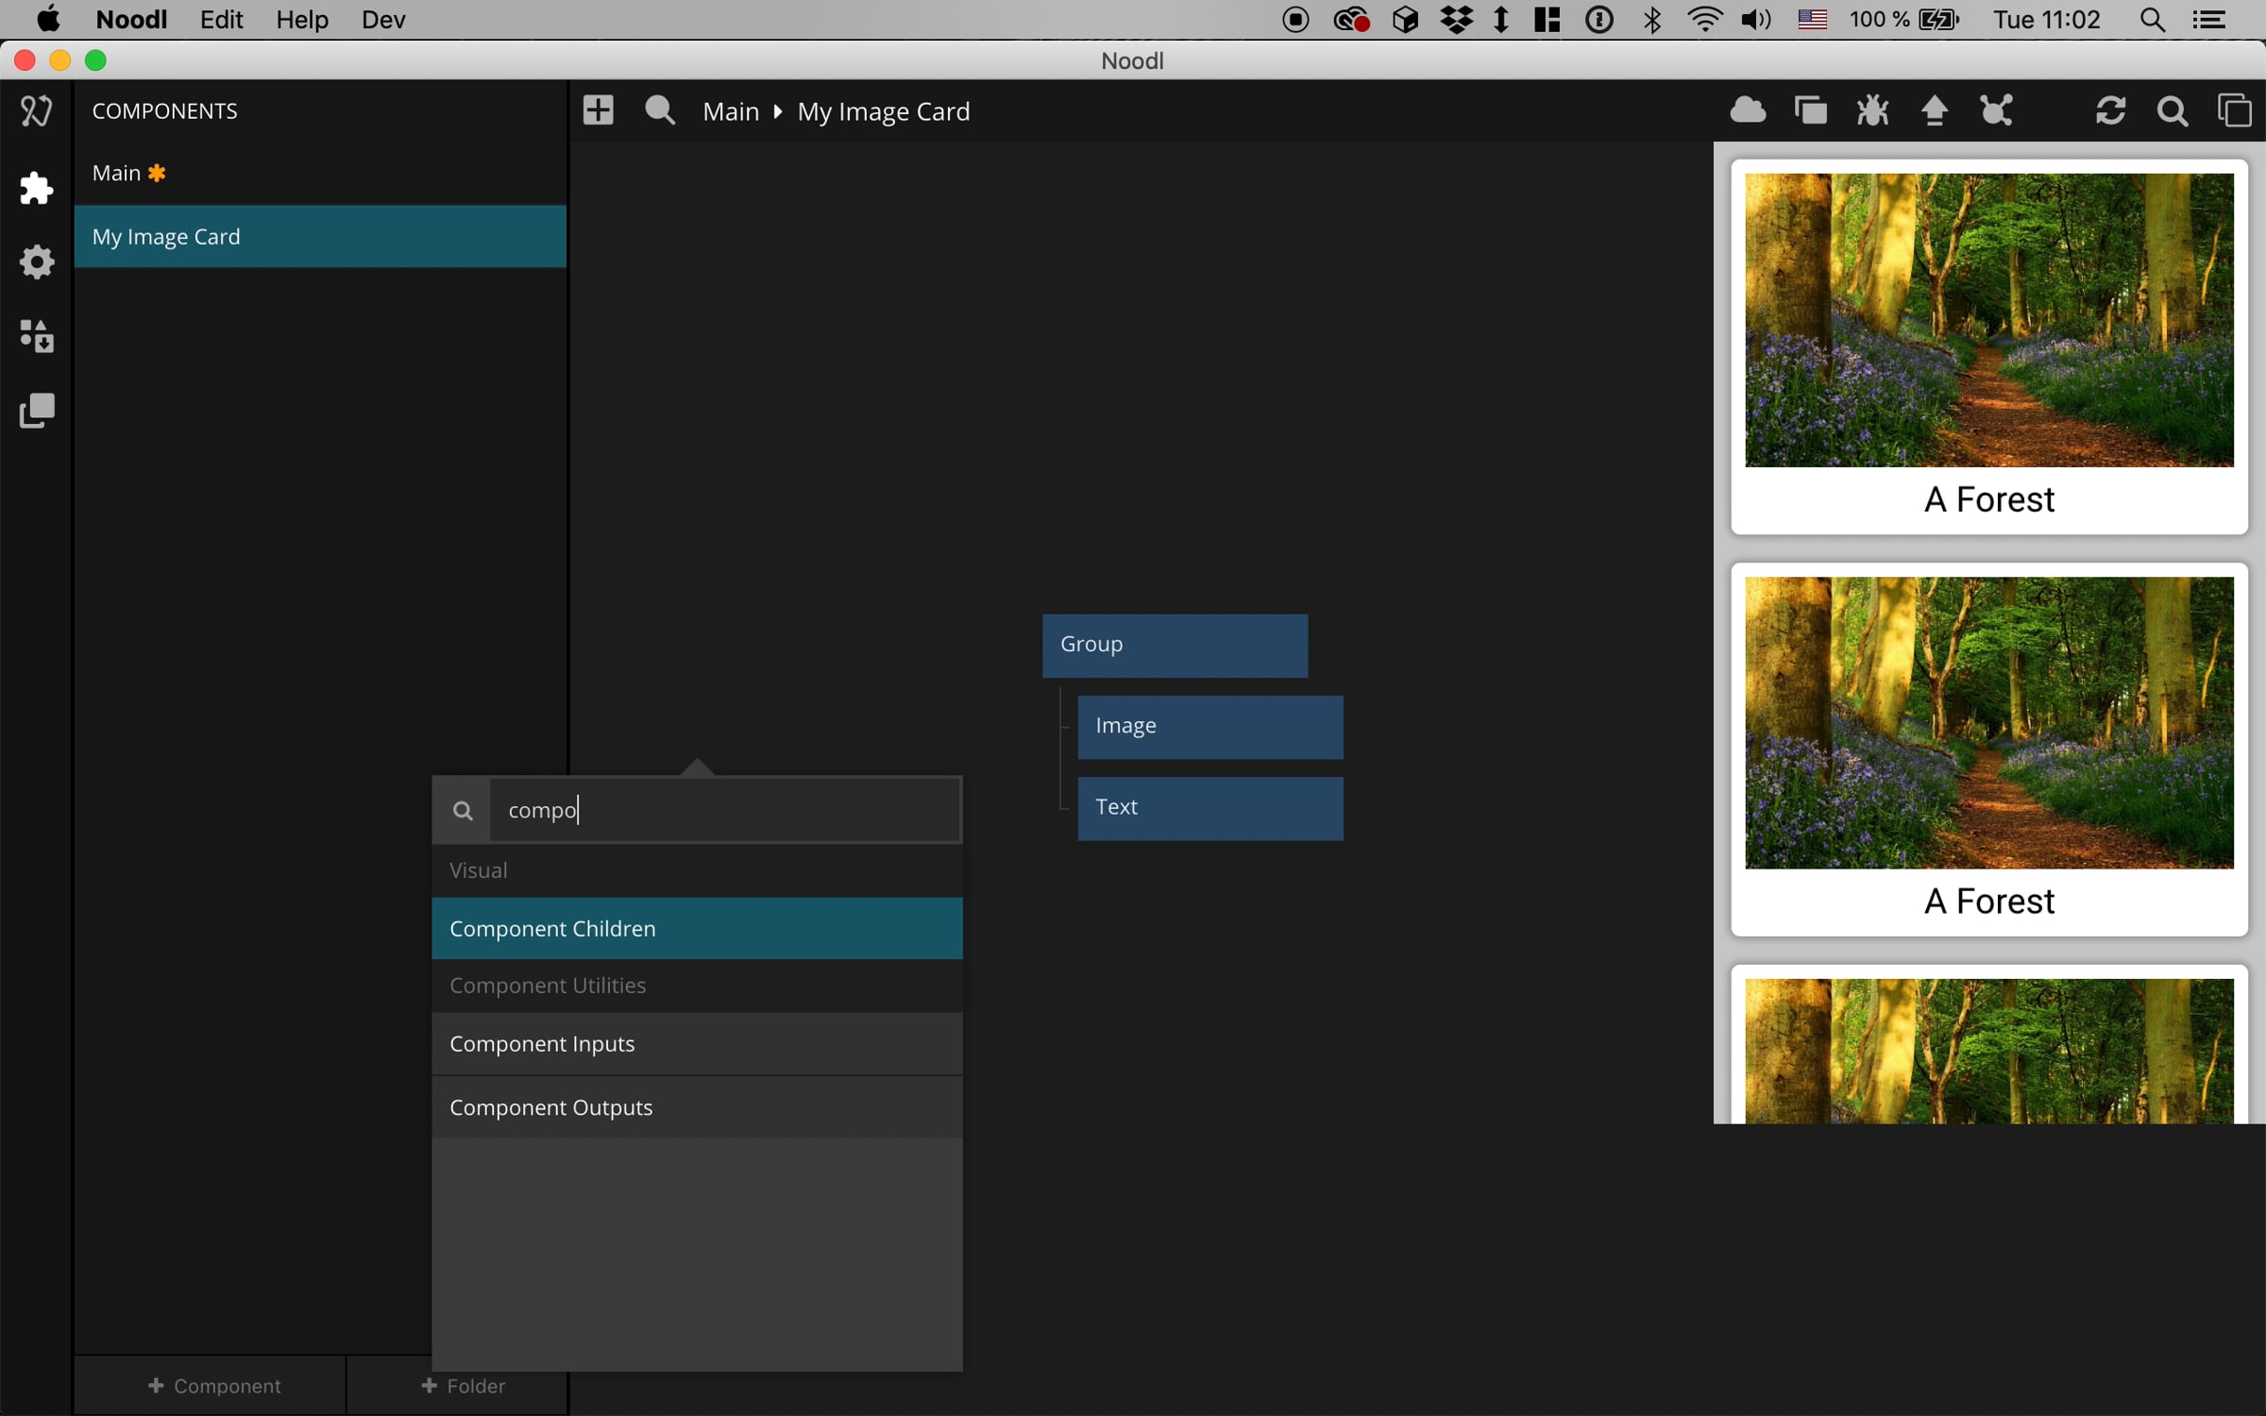This screenshot has height=1416, width=2266.
Task: Choose Component Inputs node
Action: [x=697, y=1044]
